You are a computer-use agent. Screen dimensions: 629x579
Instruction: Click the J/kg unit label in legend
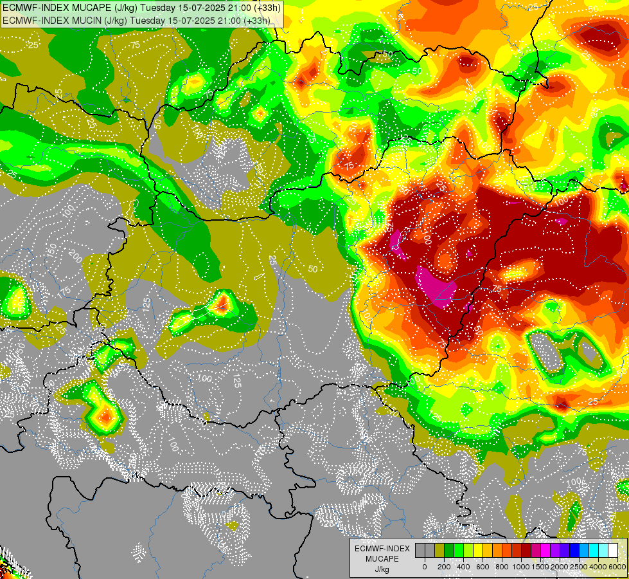382,570
